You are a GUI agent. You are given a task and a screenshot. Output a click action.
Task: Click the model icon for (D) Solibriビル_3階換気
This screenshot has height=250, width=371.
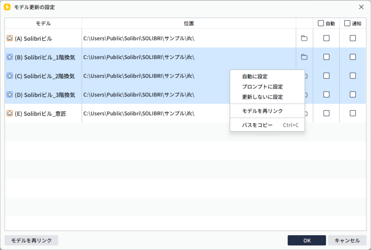click(x=10, y=94)
